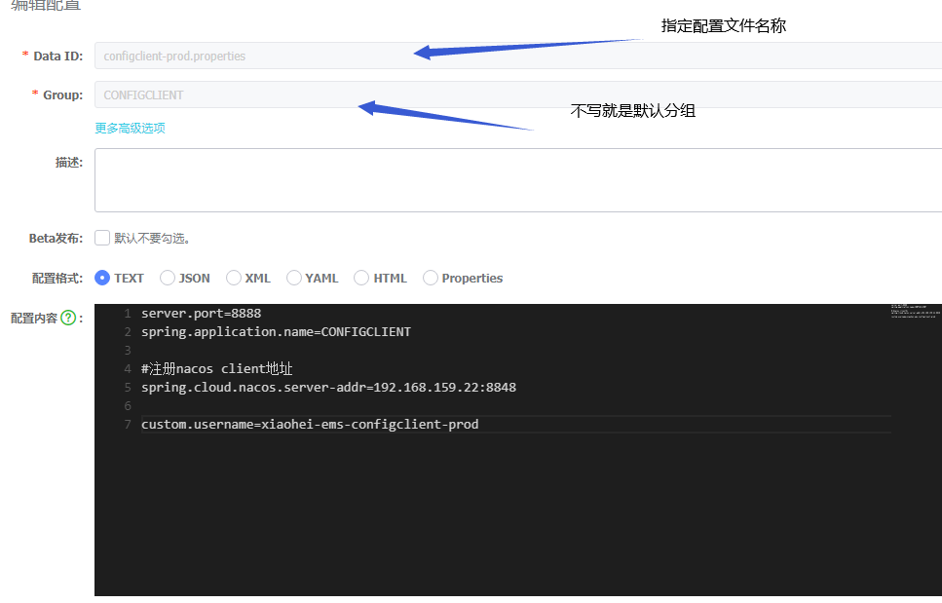Viewport: 942px width, 603px height.
Task: Click inside the 描述 description textarea
Action: coord(390,180)
